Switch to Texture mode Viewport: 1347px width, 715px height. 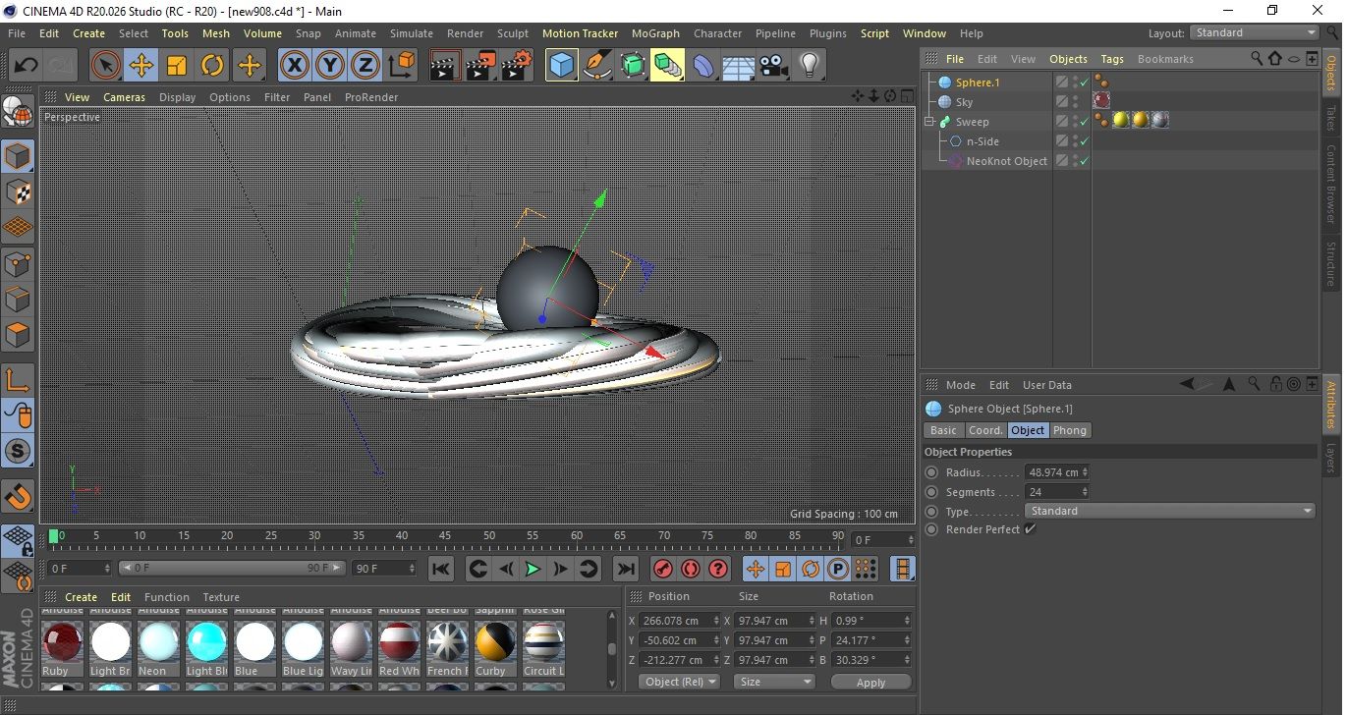pyautogui.click(x=18, y=192)
